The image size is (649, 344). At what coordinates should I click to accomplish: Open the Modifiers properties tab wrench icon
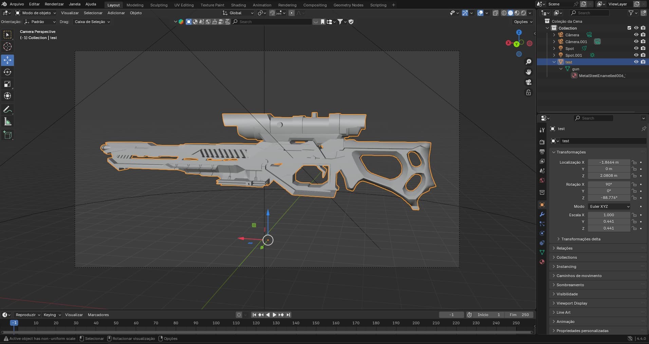pos(542,214)
